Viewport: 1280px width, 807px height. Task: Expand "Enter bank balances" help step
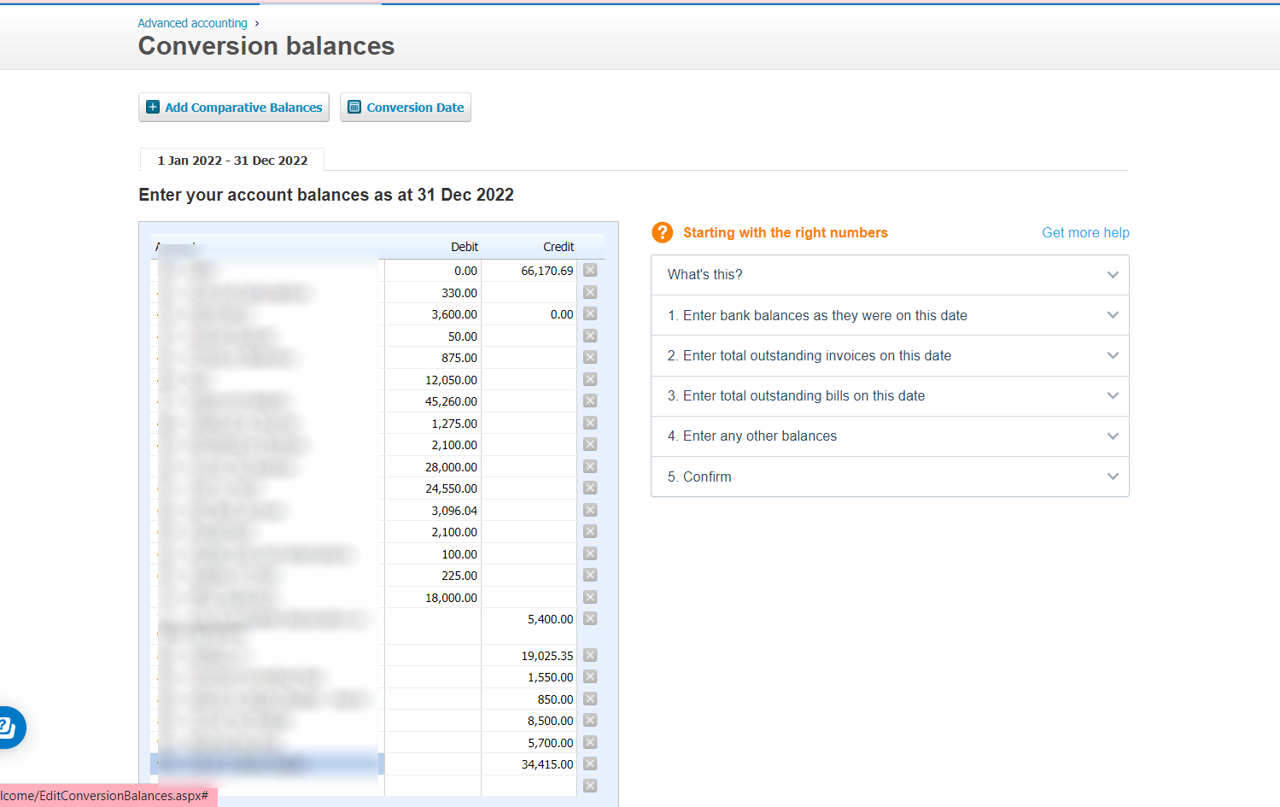point(890,315)
